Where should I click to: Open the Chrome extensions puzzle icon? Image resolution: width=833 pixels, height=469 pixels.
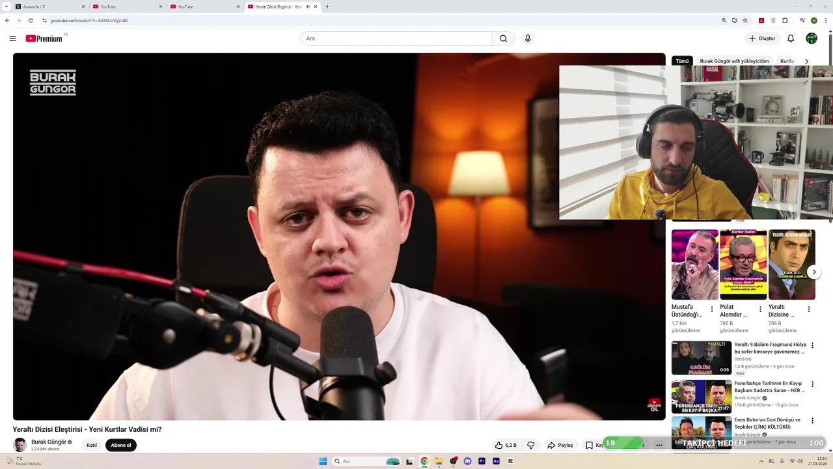(785, 20)
